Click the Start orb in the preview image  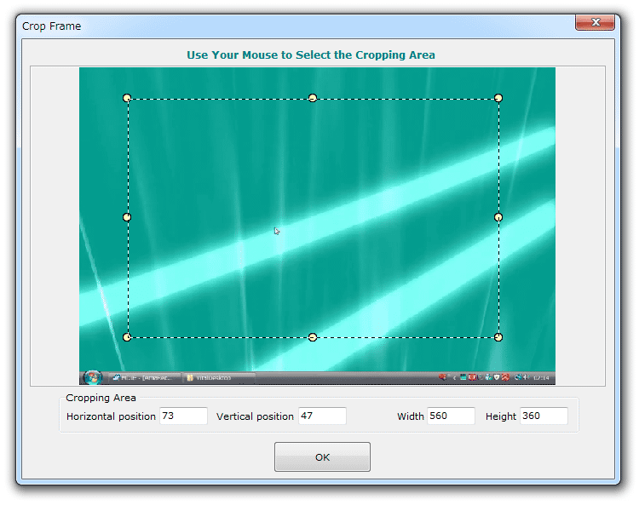click(93, 377)
